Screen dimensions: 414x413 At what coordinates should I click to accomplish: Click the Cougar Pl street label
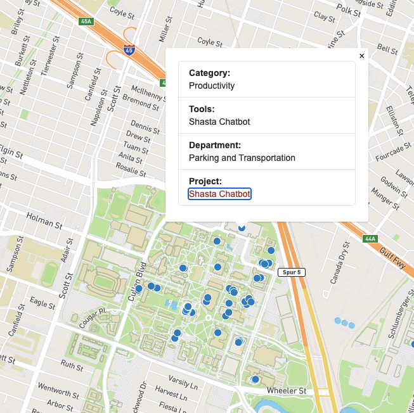click(92, 319)
